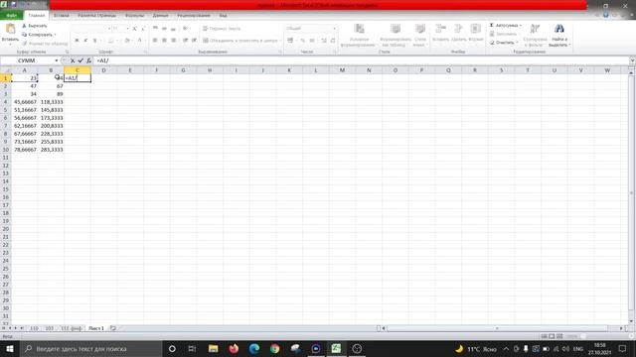
Task: Toggle center alignment
Action: 164,41
